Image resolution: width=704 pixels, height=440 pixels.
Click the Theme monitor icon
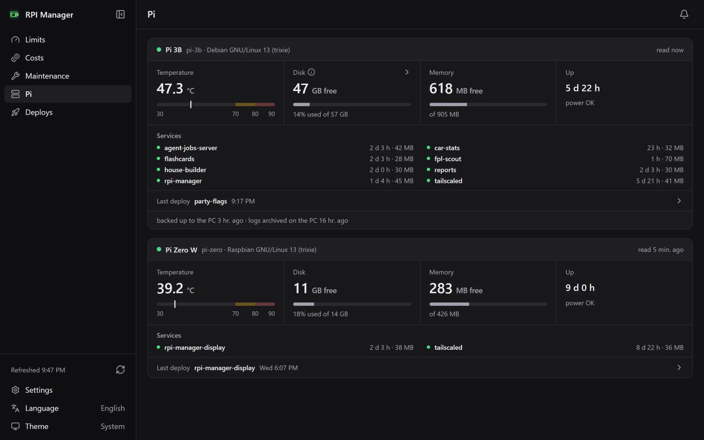[x=15, y=426]
